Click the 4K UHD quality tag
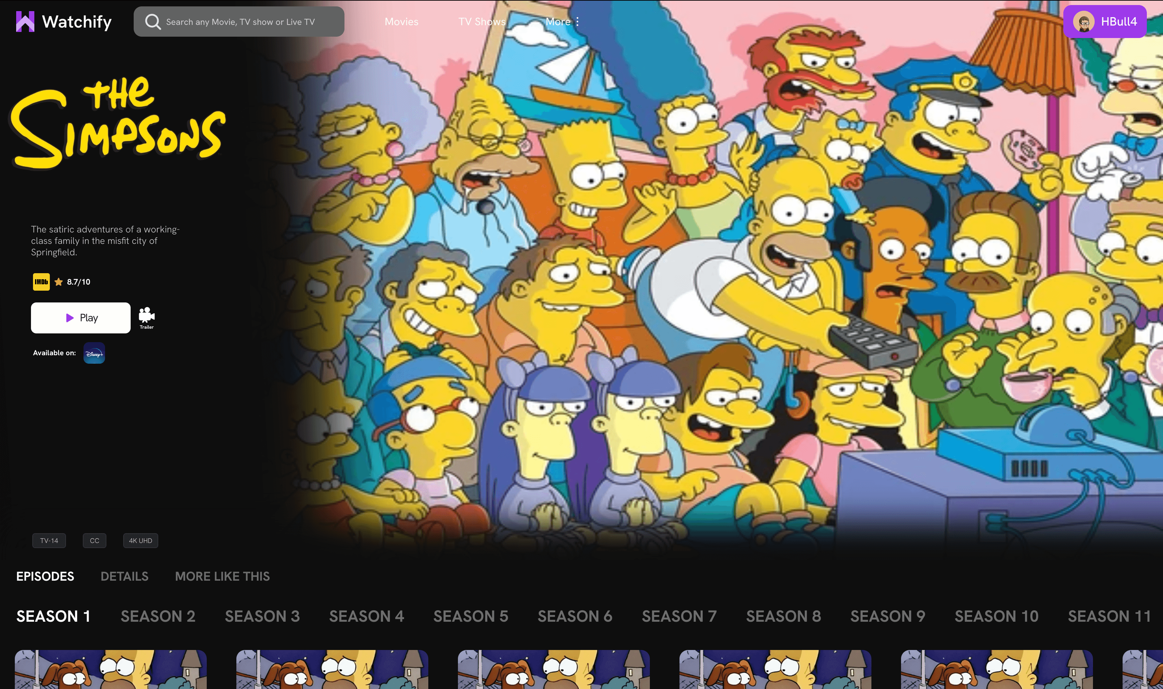This screenshot has width=1163, height=689. click(140, 540)
